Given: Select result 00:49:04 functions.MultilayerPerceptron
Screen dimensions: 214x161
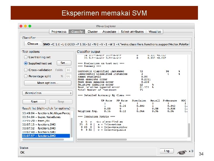Looking at the screenshot, I should tap(46, 113).
